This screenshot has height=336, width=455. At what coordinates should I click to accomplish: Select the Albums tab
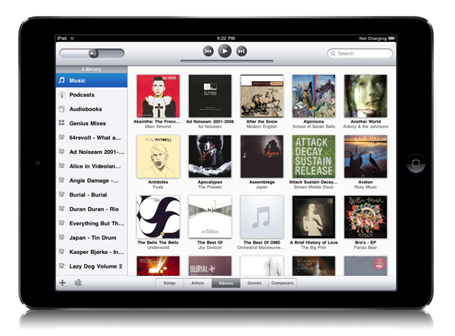(x=226, y=283)
